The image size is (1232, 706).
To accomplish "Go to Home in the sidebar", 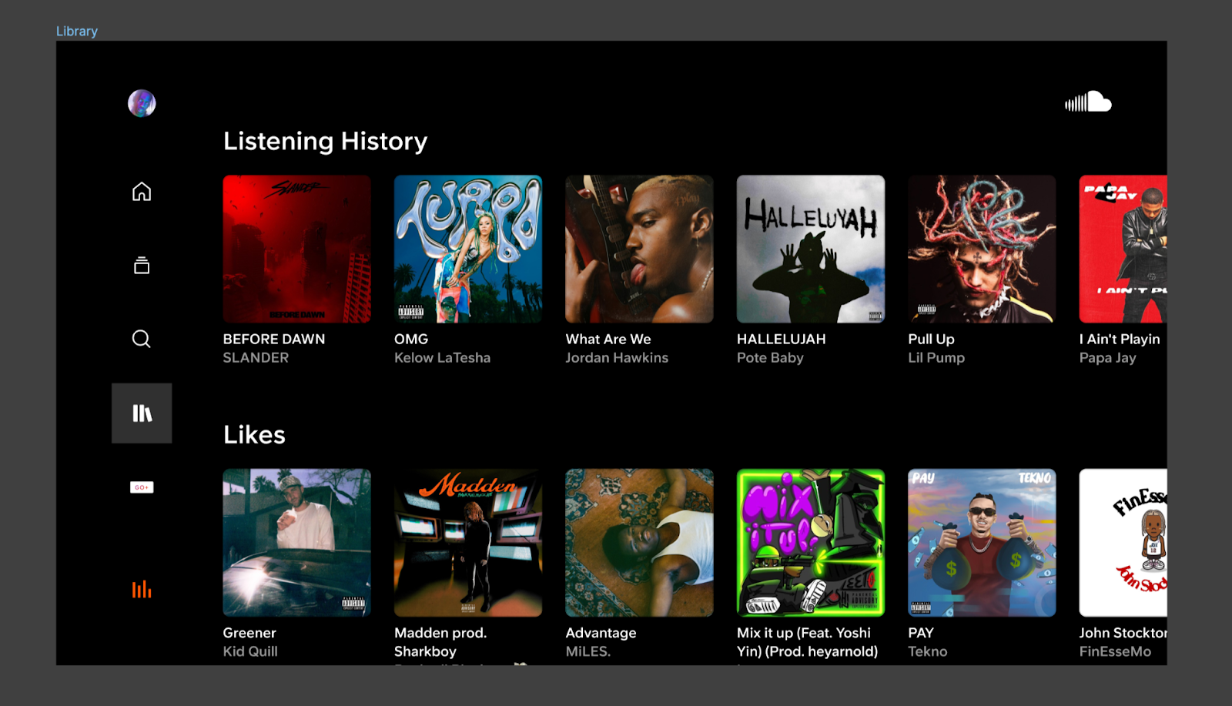I will (x=142, y=192).
